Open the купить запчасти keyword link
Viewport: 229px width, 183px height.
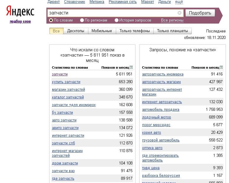(66, 82)
